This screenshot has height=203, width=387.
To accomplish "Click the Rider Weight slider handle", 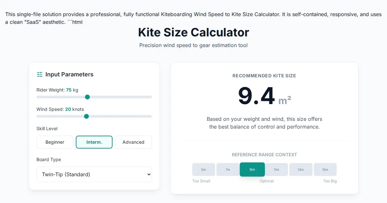I will coord(87,97).
